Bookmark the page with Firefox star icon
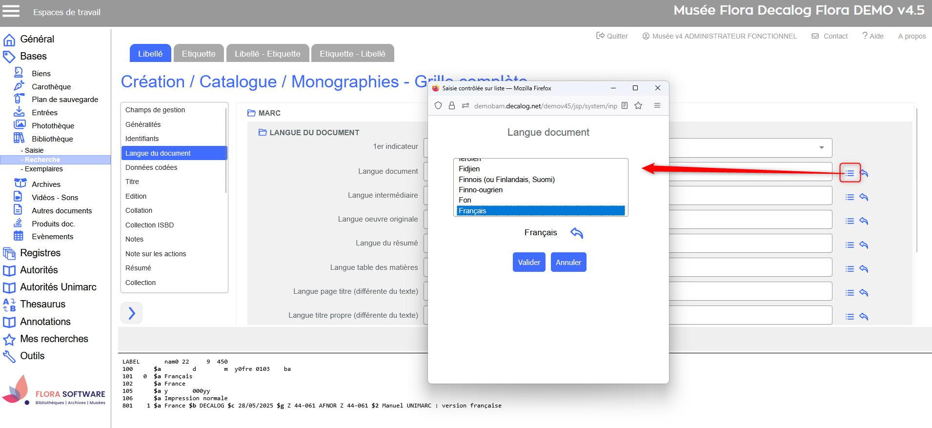 point(638,106)
